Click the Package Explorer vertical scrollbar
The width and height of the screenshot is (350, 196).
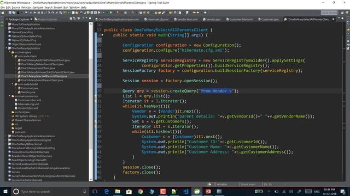91,101
